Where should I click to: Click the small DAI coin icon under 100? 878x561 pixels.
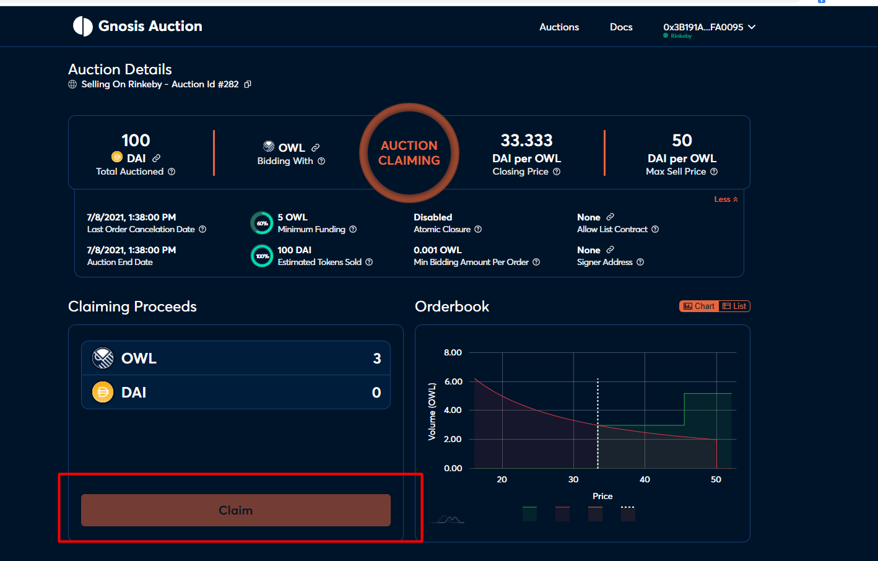116,157
